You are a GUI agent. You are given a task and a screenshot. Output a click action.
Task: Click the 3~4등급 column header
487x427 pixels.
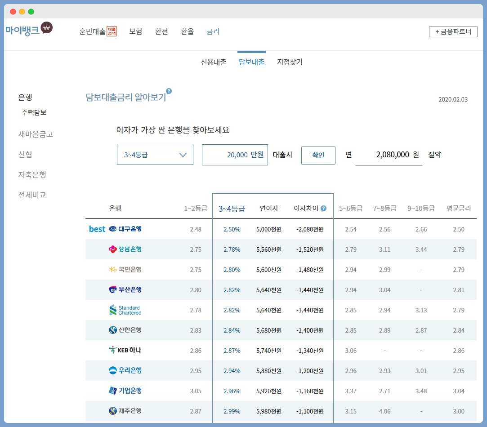(x=232, y=209)
